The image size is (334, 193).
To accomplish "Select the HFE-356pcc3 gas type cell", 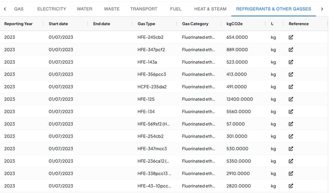I will [151, 74].
